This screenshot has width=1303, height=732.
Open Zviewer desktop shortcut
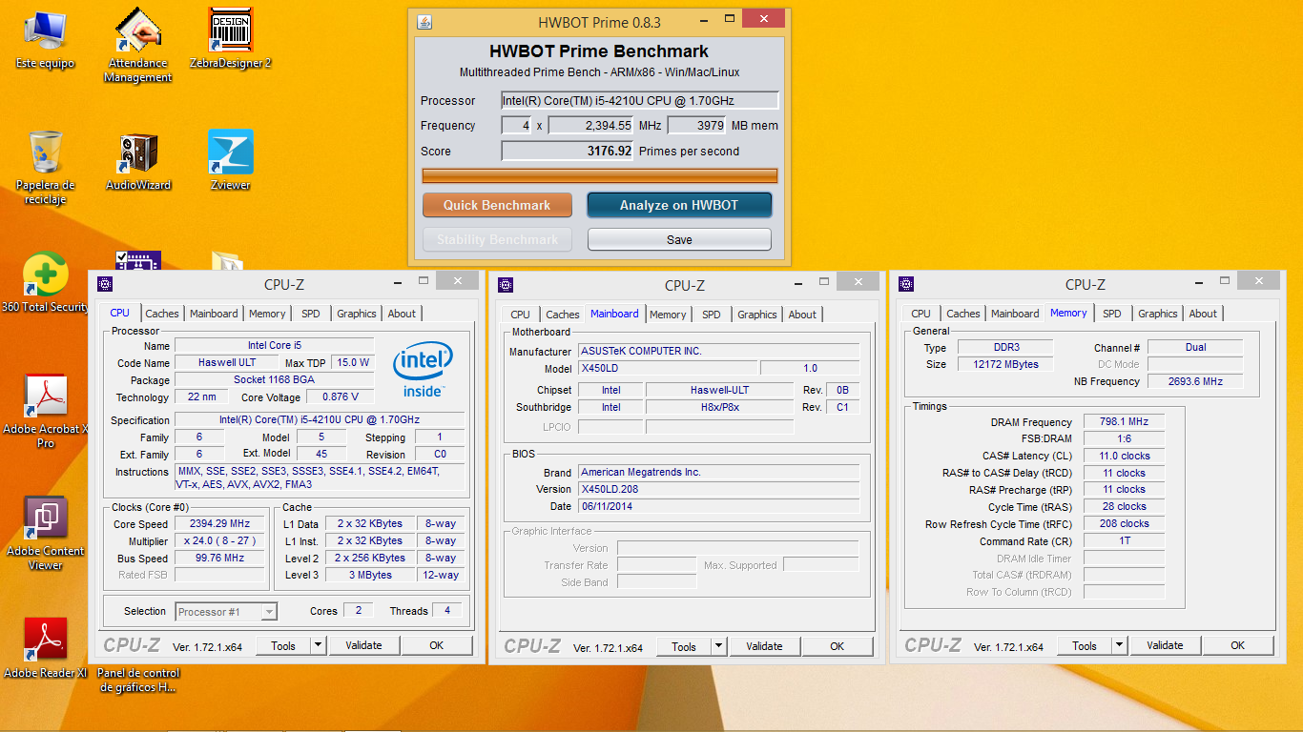(x=230, y=162)
